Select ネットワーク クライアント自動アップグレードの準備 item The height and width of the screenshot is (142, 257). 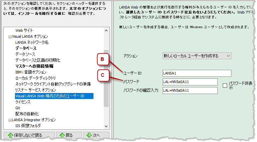point(53,84)
